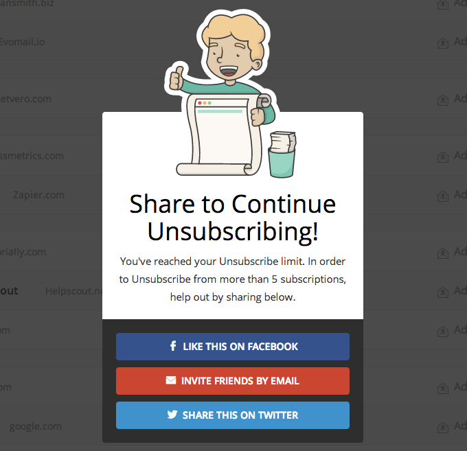The image size is (467, 451).
Task: Click the rollup icon in Zapier.com row
Action: tap(443, 196)
